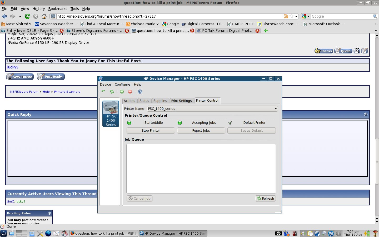Click the empty Job Queue list area
Viewport: 379px width, 237px height.
tap(201, 169)
